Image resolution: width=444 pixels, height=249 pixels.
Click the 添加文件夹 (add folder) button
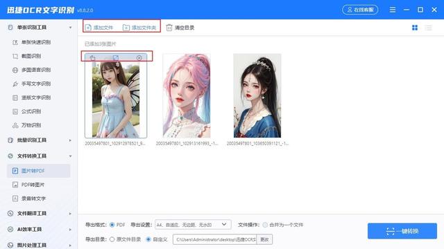tap(139, 28)
